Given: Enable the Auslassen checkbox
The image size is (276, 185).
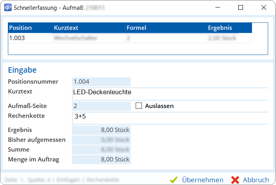Looking at the screenshot, I should coord(139,106).
